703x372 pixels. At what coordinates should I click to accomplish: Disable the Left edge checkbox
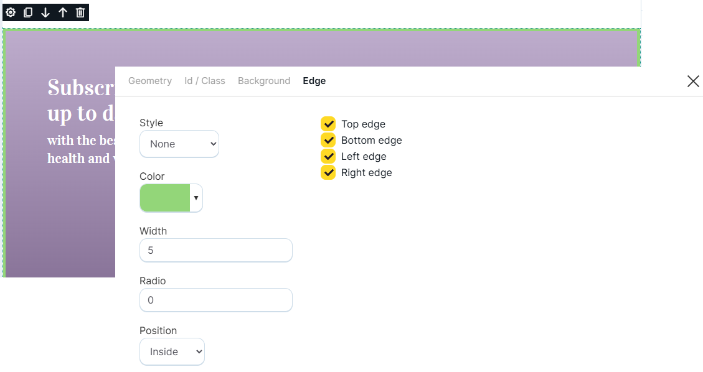pos(328,156)
